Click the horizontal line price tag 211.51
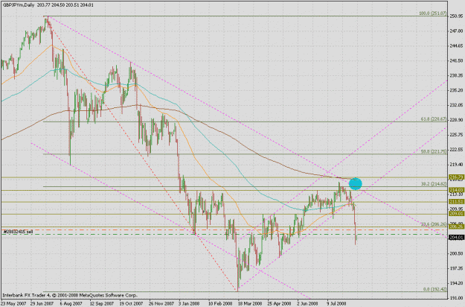This screenshot has width=465, height=307. 456,202
